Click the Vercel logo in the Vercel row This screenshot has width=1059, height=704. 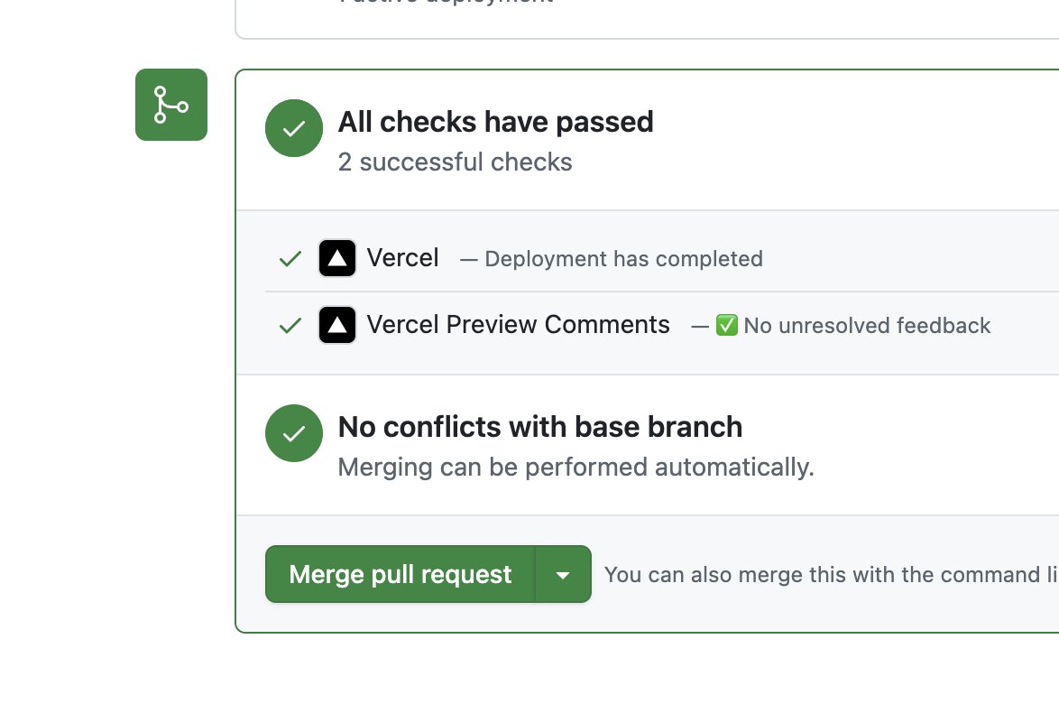click(x=337, y=258)
